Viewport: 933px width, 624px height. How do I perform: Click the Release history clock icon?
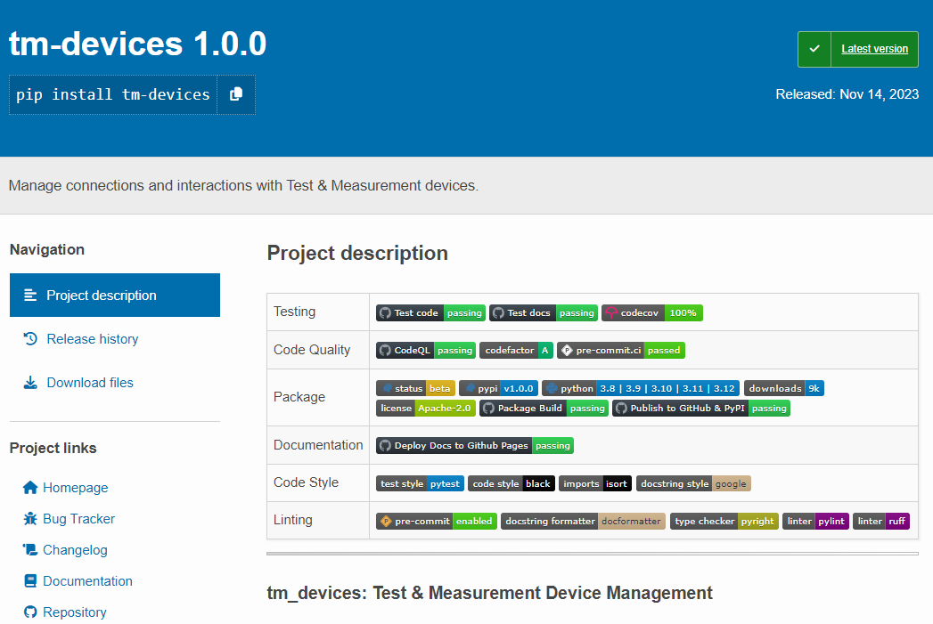(x=30, y=339)
